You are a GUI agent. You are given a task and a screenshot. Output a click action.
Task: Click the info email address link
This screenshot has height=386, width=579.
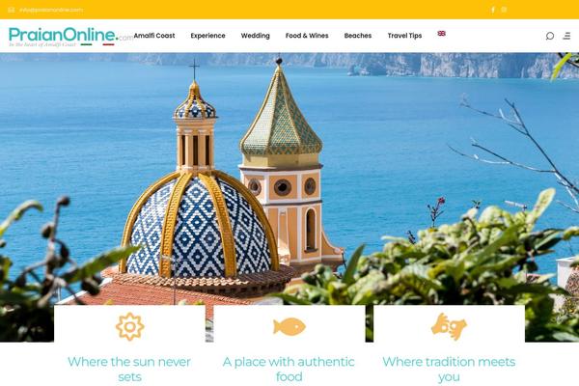[51, 10]
